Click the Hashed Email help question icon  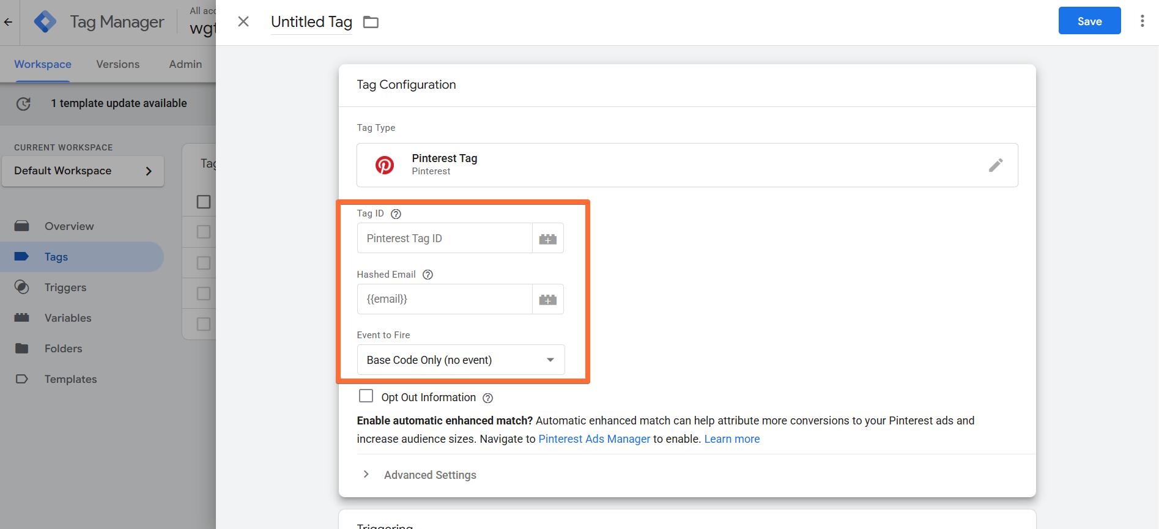click(x=428, y=275)
